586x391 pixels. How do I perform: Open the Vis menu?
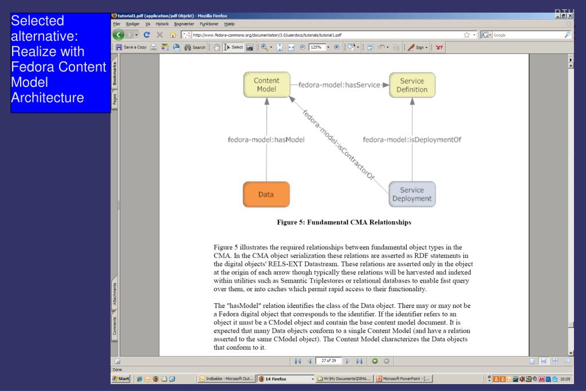(x=148, y=24)
